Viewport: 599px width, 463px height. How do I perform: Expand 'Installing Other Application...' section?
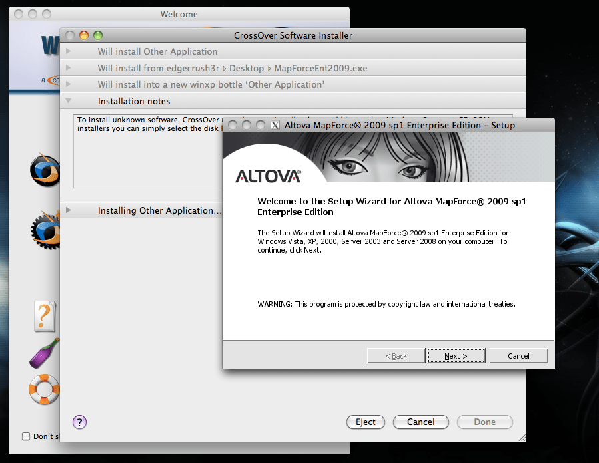click(69, 210)
